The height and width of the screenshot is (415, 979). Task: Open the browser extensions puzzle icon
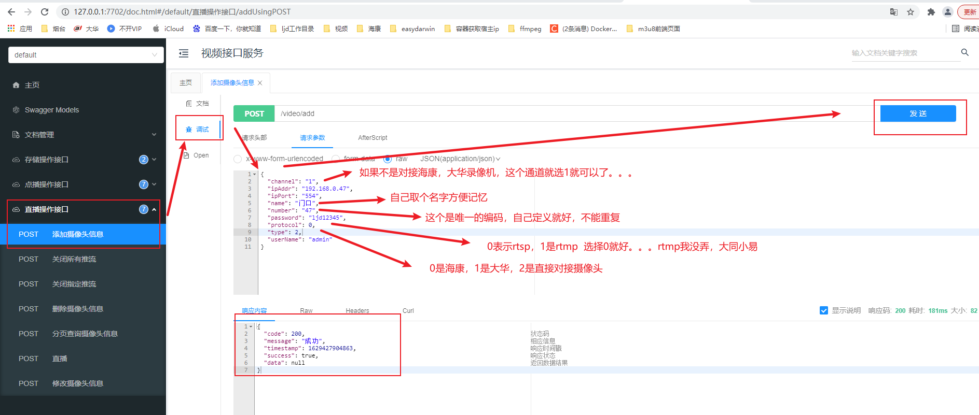pos(931,12)
